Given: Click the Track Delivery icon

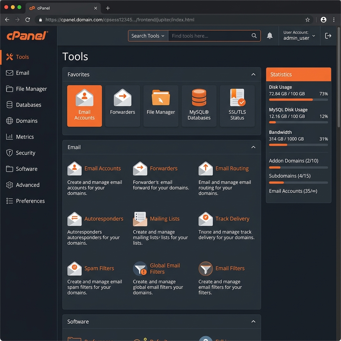Looking at the screenshot, I should pyautogui.click(x=205, y=219).
